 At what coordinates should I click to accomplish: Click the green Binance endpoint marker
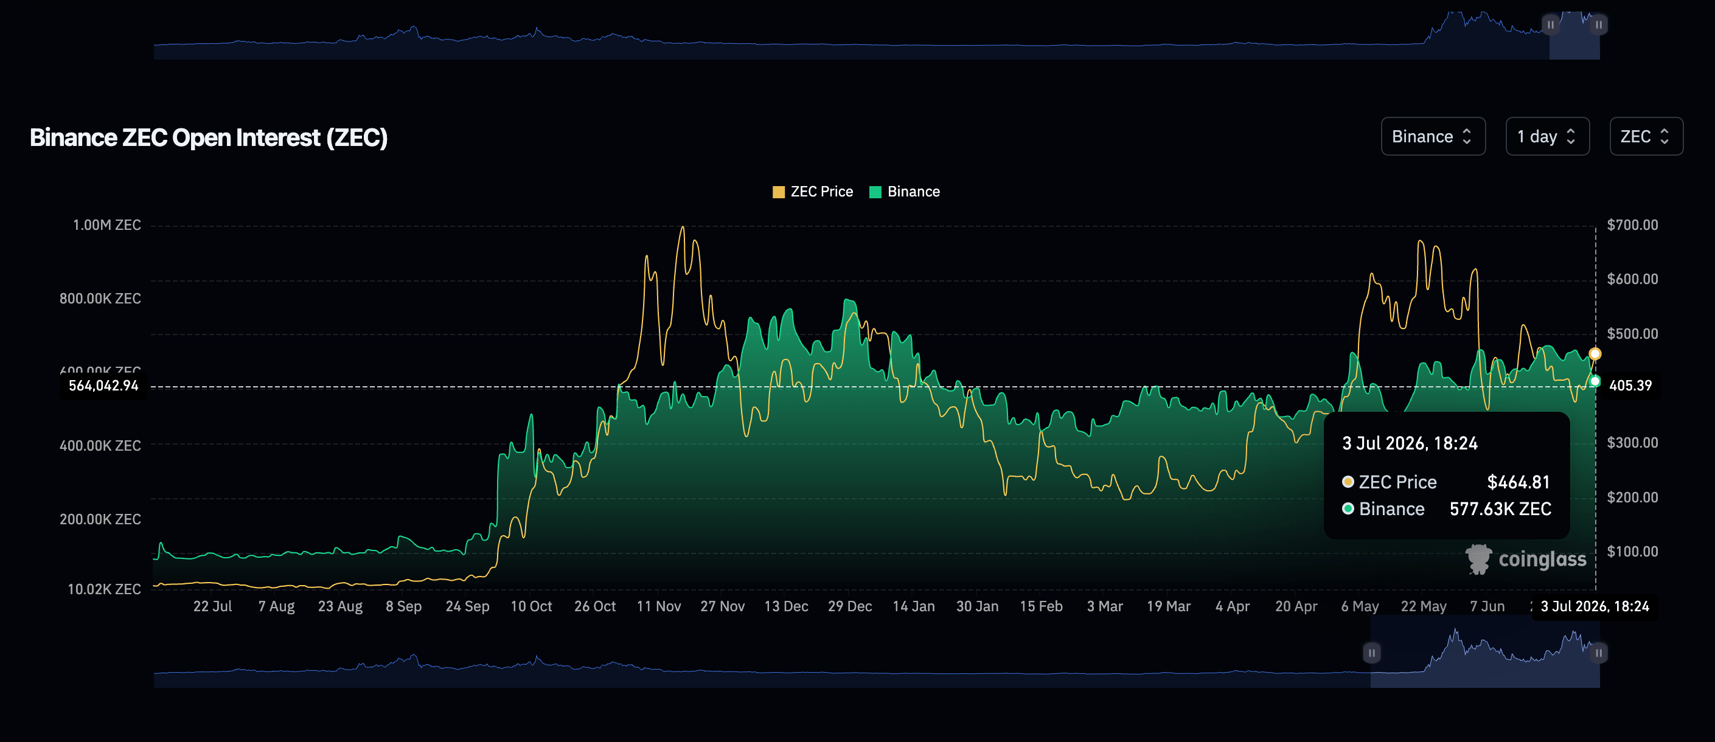point(1595,381)
